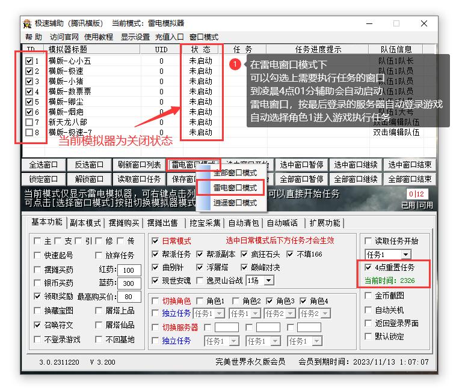Check row 8 横版-极速-7 checkbox
The height and width of the screenshot is (391, 468).
tap(29, 132)
